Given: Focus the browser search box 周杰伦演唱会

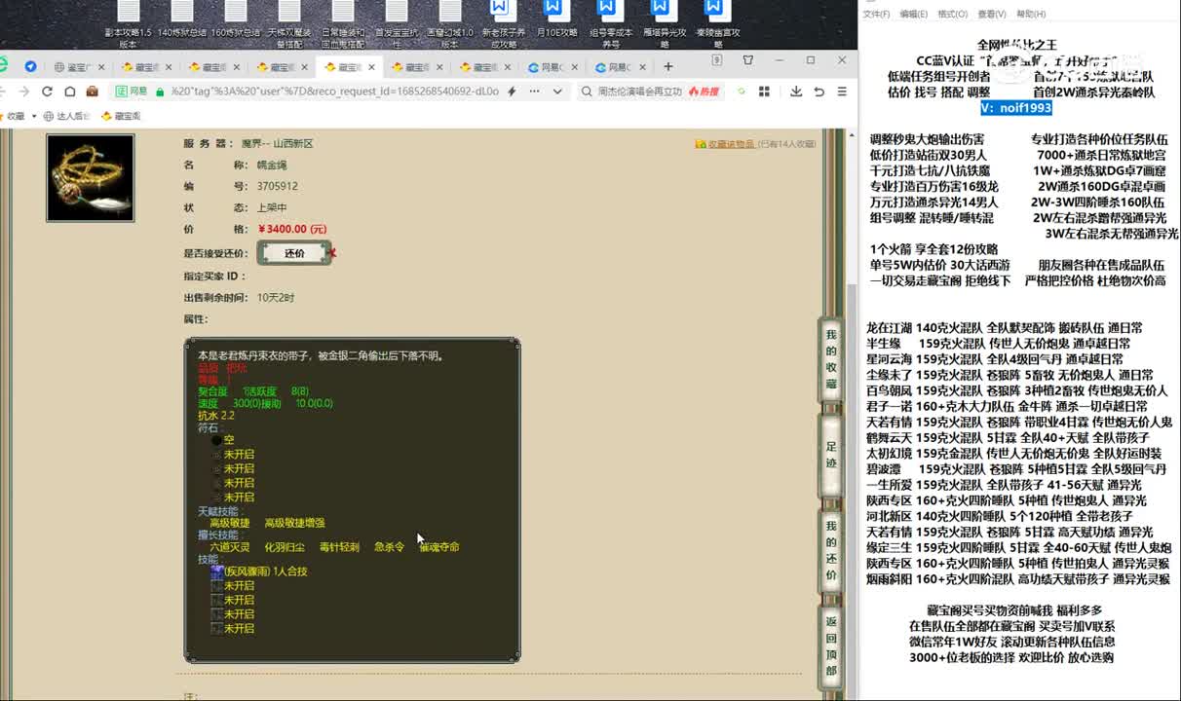Looking at the screenshot, I should 639,92.
